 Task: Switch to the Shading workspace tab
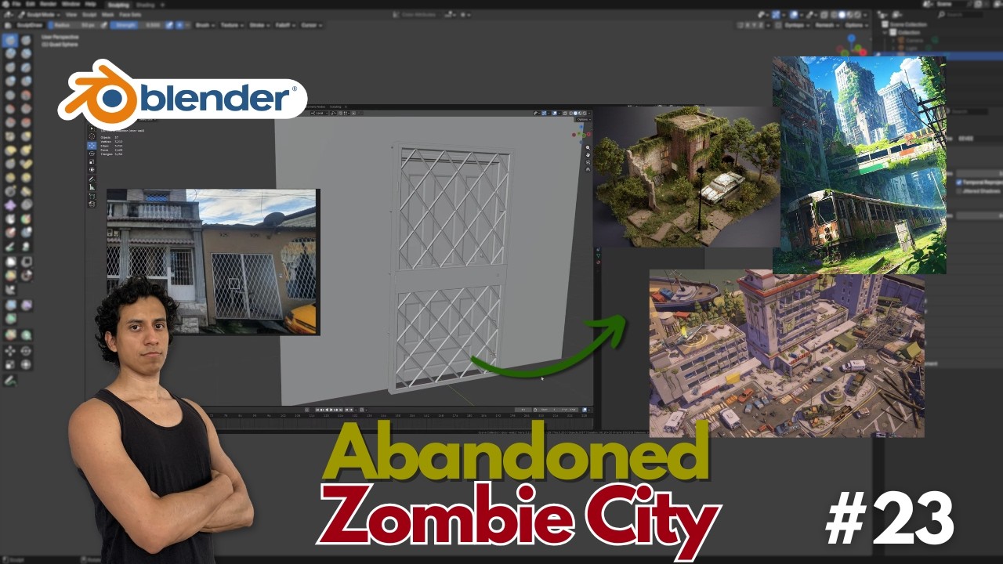[145, 5]
